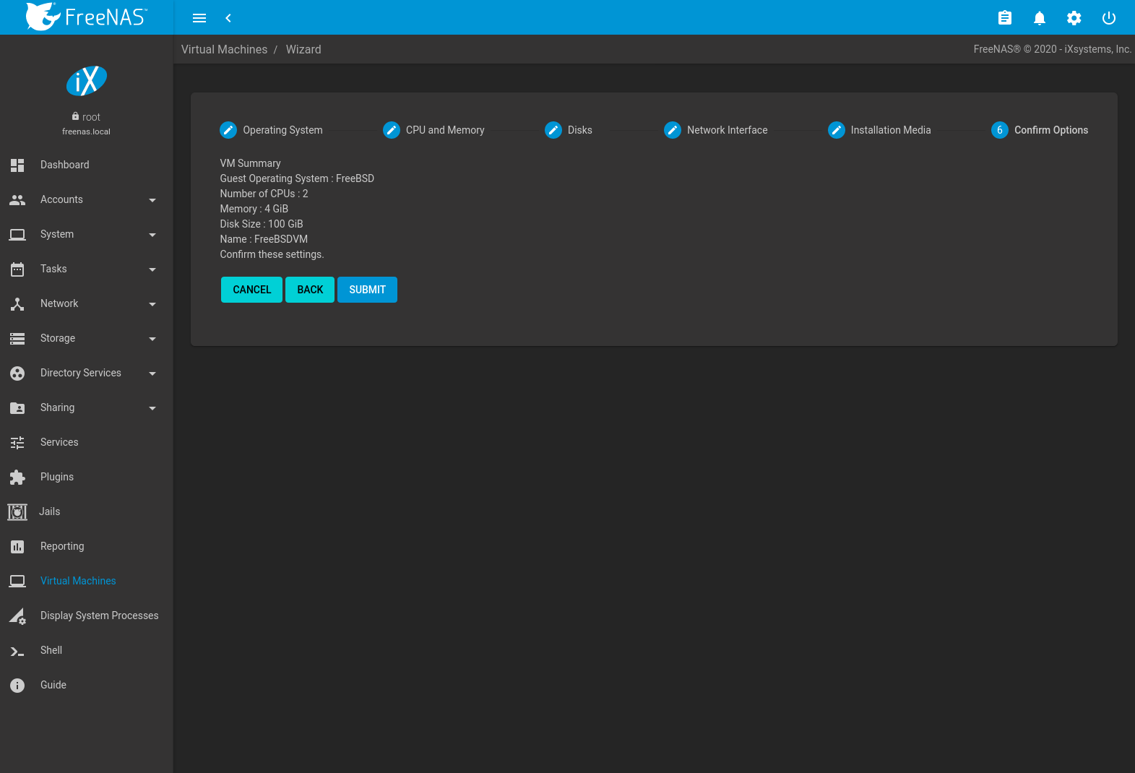Toggle the hamburger sidebar menu icon
Image resolution: width=1135 pixels, height=773 pixels.
click(199, 18)
